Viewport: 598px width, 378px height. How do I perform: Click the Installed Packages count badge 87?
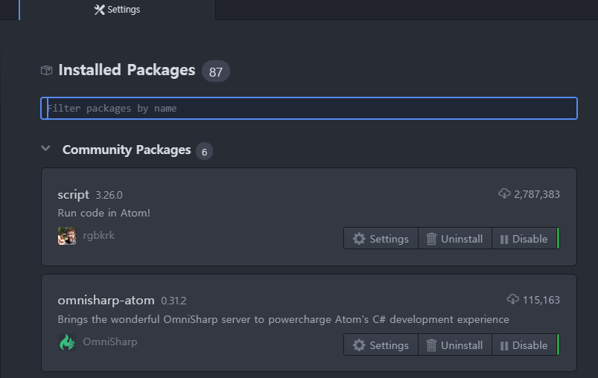tap(215, 71)
